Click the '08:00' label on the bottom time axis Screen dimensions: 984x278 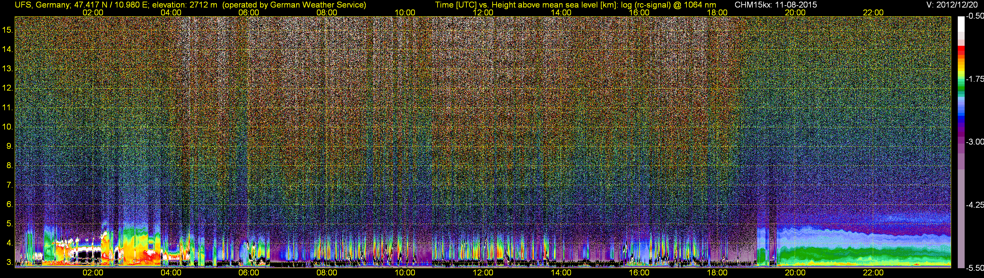(x=327, y=273)
